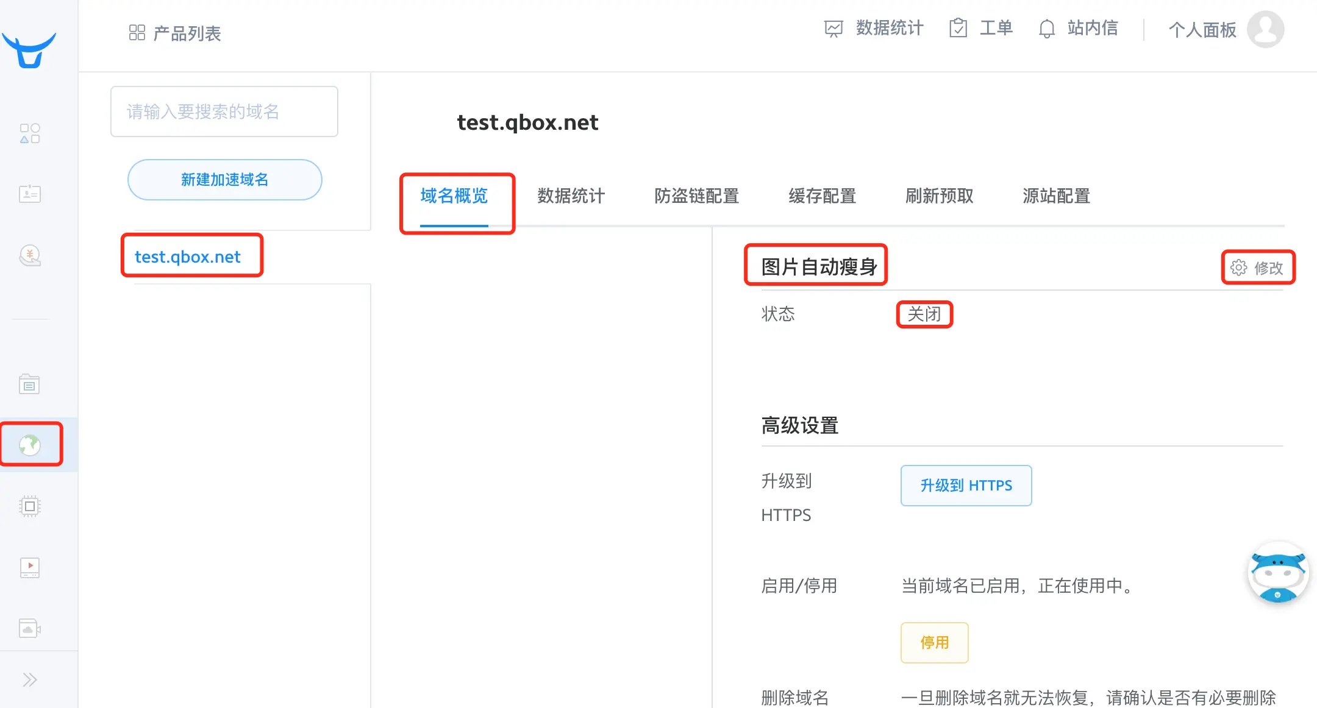Open the object storage sidebar icon

[29, 384]
